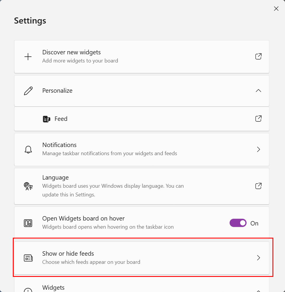
Task: Open external link icon for Discover new widgets
Action: (258, 56)
